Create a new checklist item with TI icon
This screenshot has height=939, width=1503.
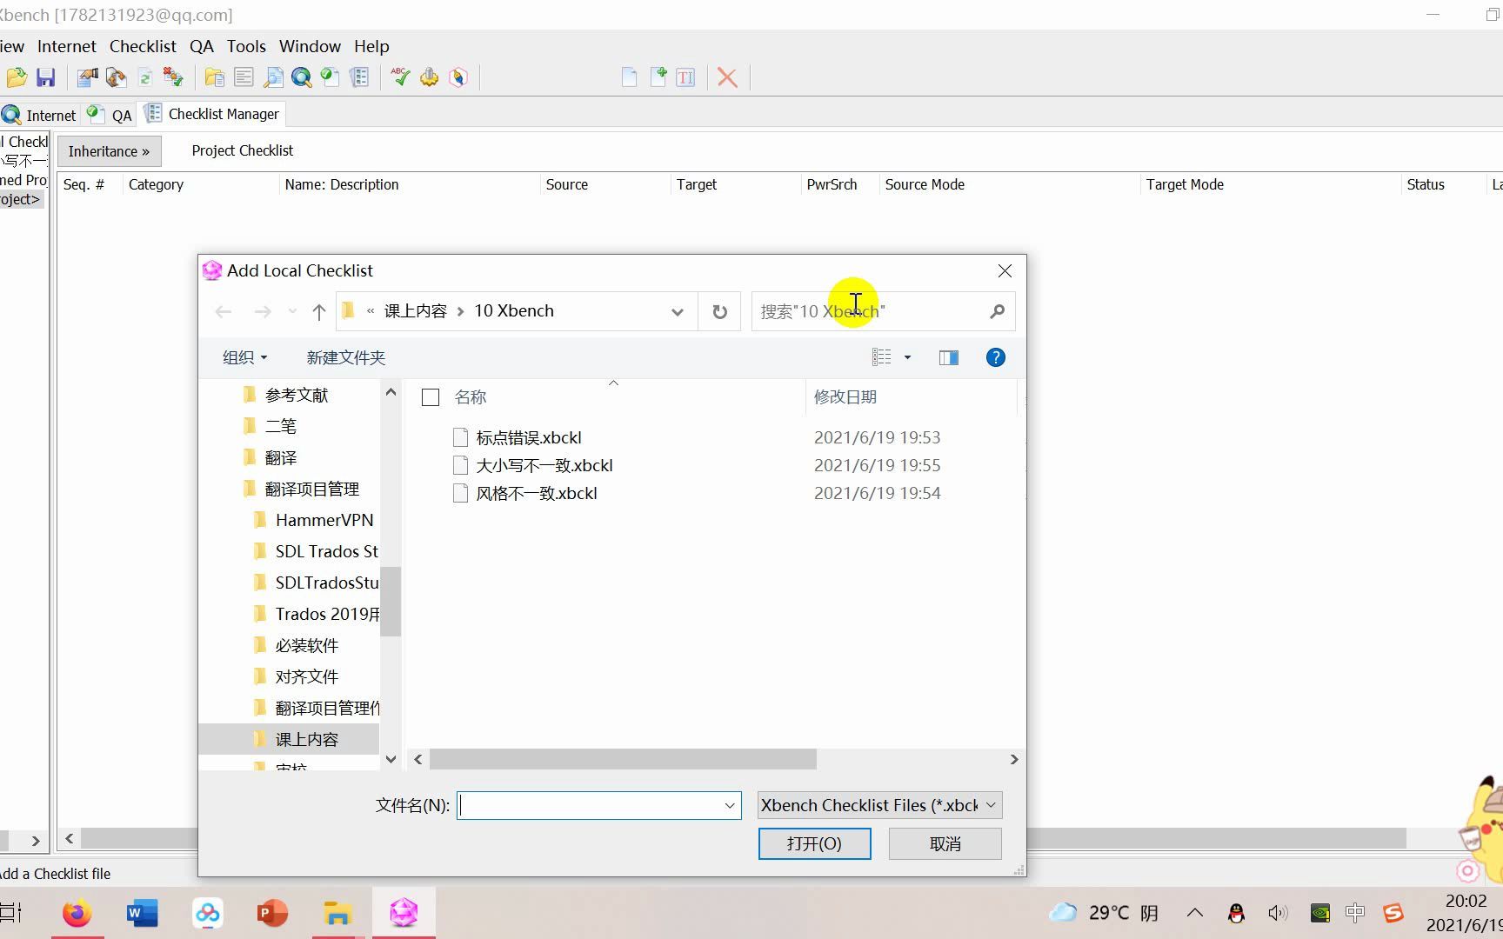point(686,77)
